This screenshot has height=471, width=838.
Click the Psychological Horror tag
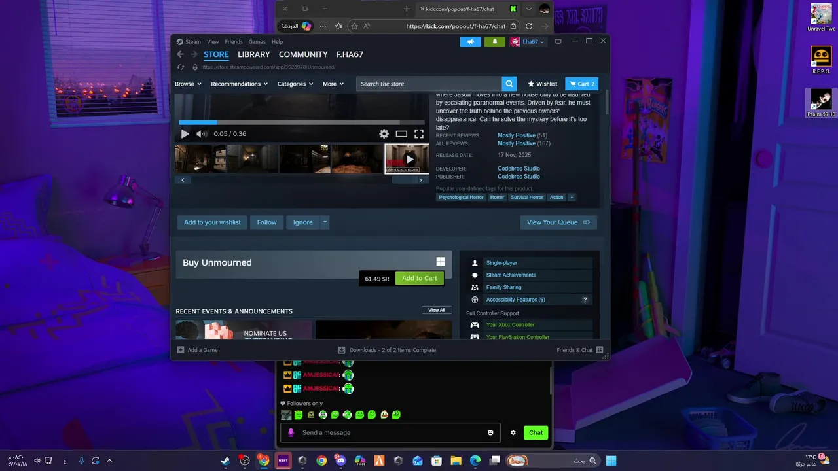(461, 197)
